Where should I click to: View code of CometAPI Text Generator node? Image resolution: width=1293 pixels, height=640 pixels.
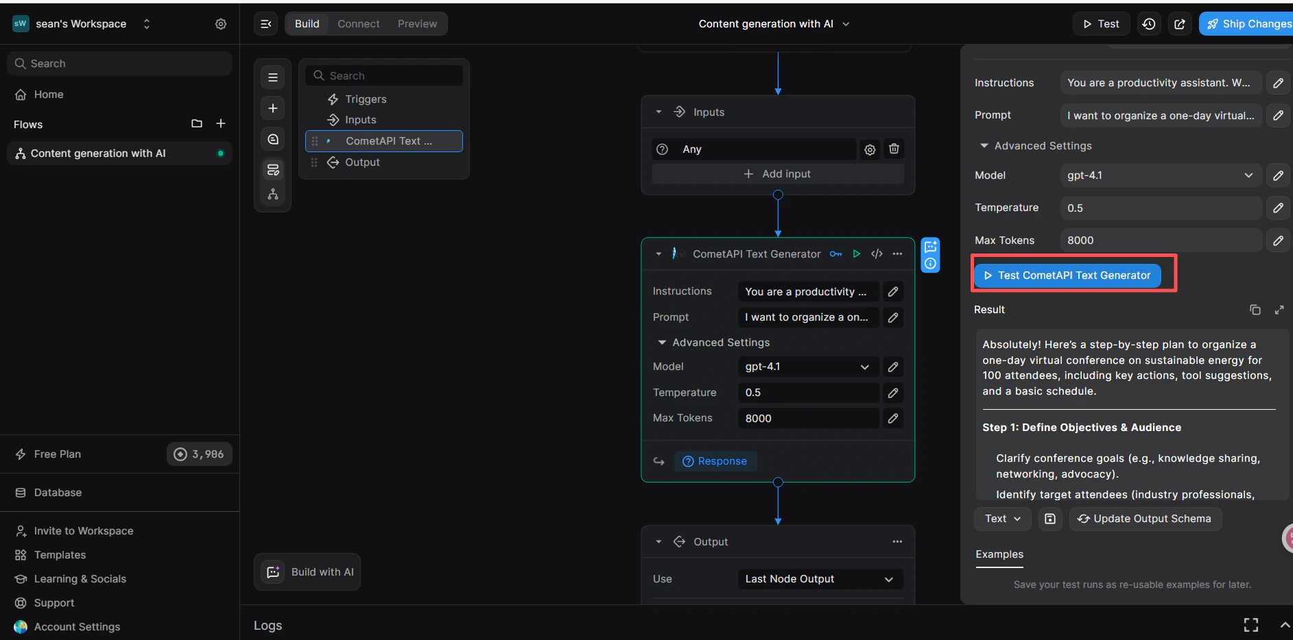[x=877, y=254]
